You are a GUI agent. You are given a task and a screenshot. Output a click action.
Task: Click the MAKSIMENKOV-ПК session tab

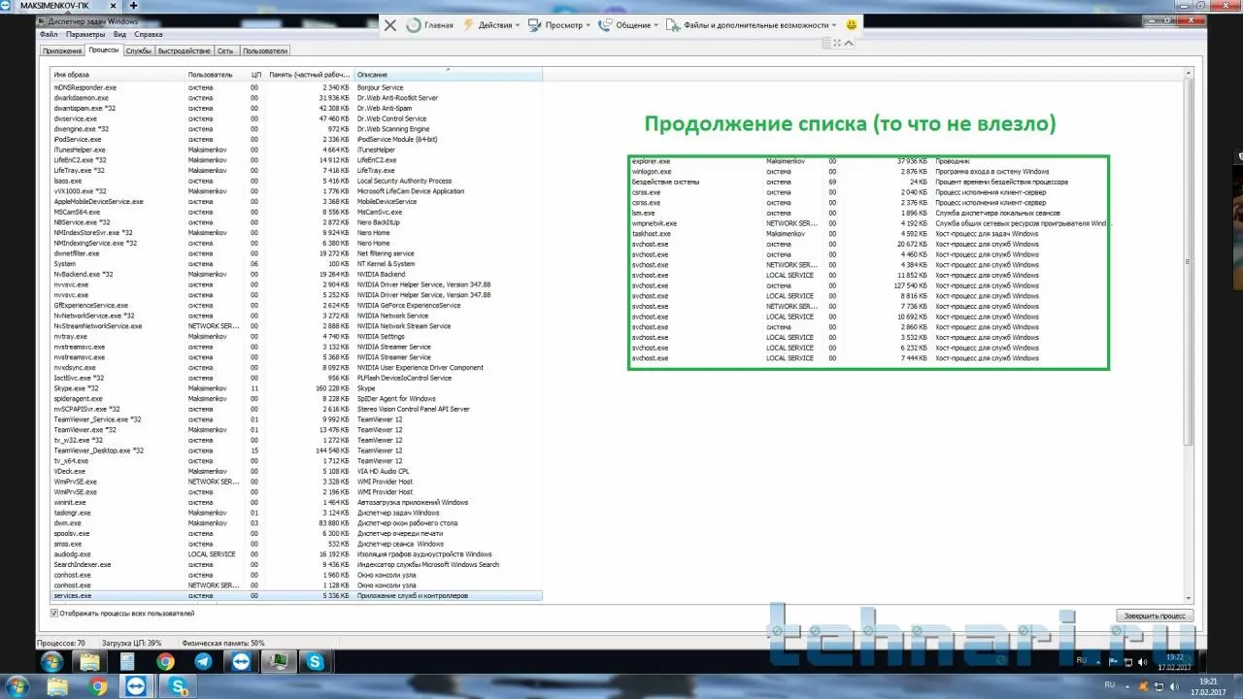click(70, 6)
